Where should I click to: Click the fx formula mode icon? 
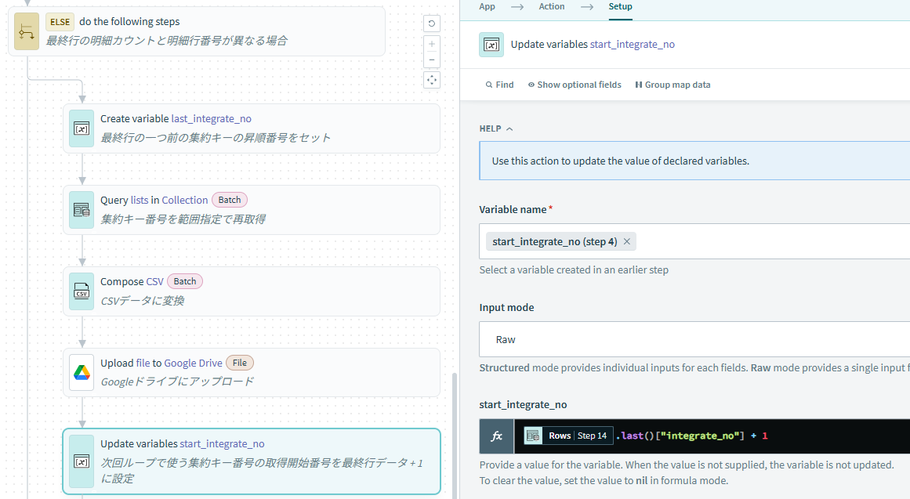497,436
